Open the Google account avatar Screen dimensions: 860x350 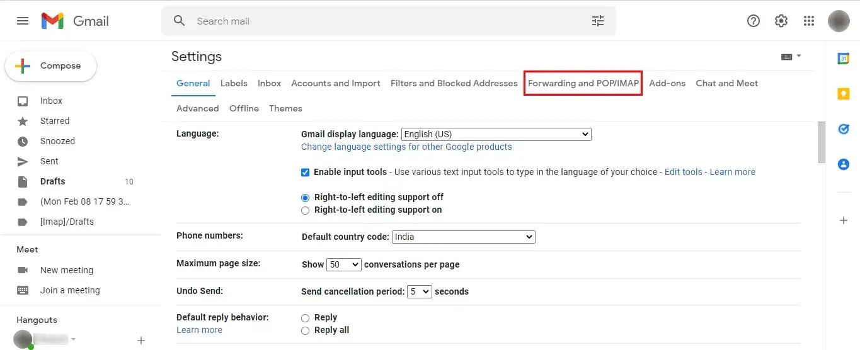pos(839,21)
